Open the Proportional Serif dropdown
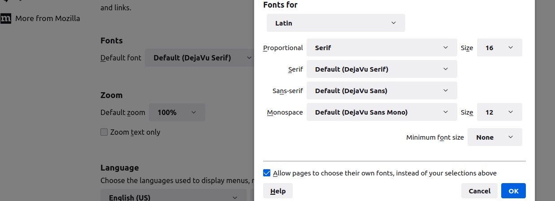This screenshot has width=555, height=201. point(382,47)
